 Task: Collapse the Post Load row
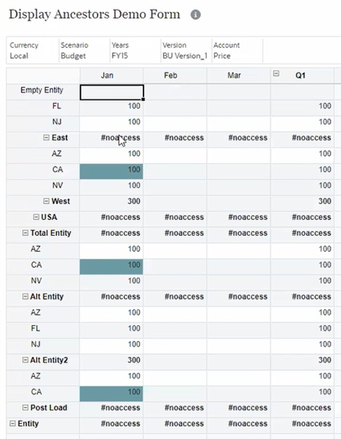click(26, 408)
